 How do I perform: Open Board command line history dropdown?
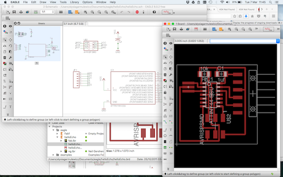tap(278, 41)
